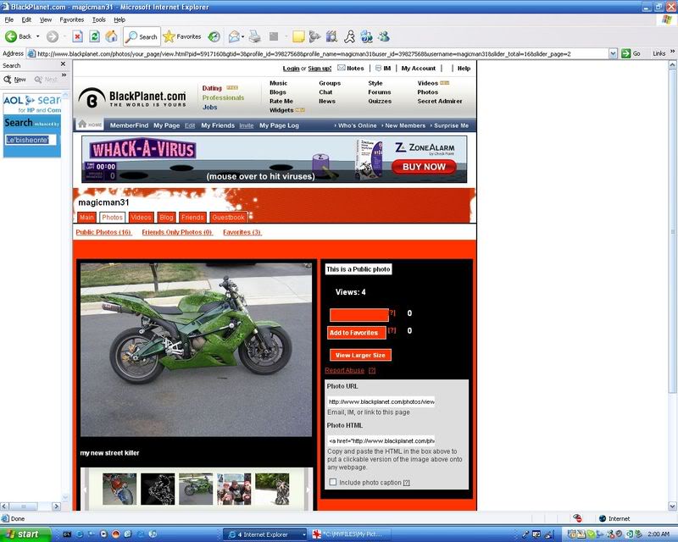
Task: Open the Tools menu
Action: (x=97, y=22)
